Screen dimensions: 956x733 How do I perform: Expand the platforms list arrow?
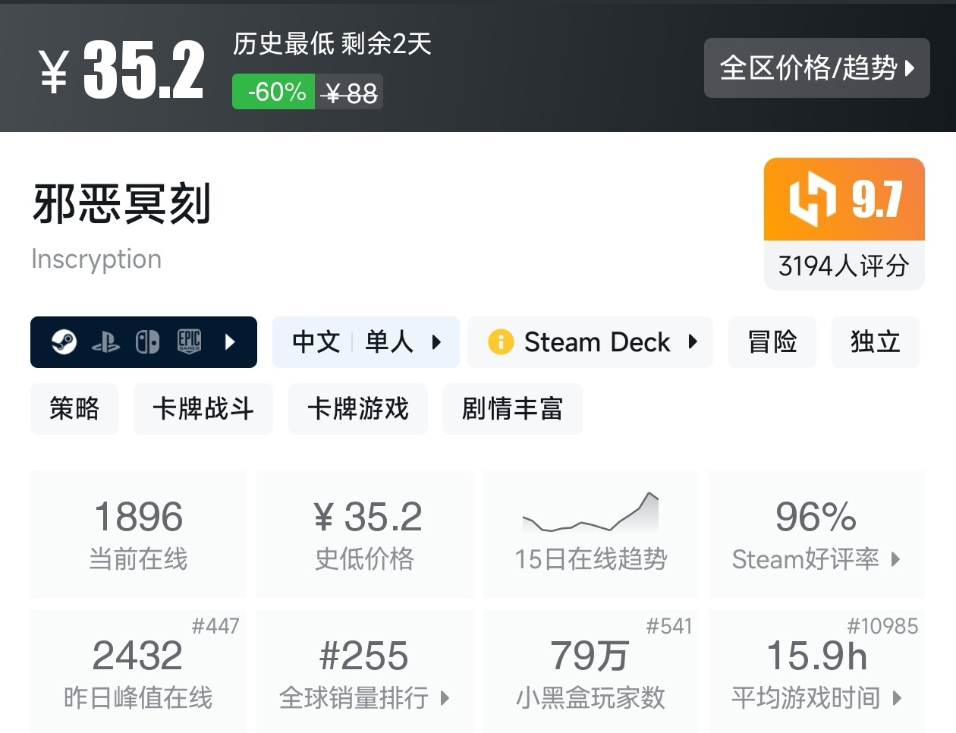pos(231,342)
